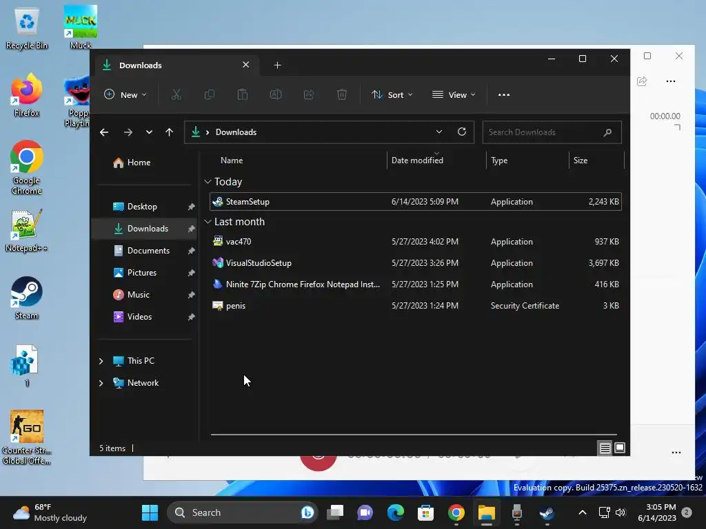Select the VisualStudioSetup file

point(416,263)
